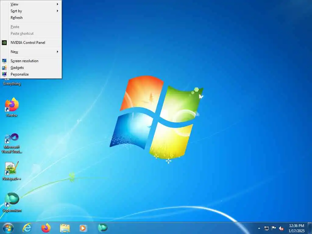312x234 pixels.
Task: Open Windows Media Player from taskbar
Action: [x=83, y=228]
